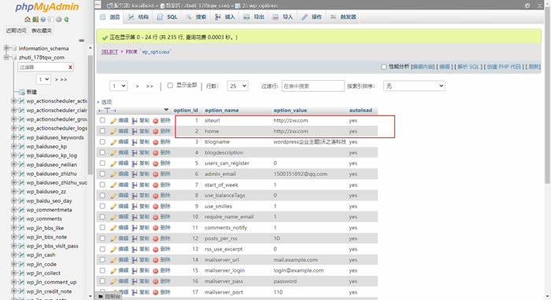Click the wp_baiduseo_keywords table icon
The width and height of the screenshot is (551, 300).
tap(22, 137)
